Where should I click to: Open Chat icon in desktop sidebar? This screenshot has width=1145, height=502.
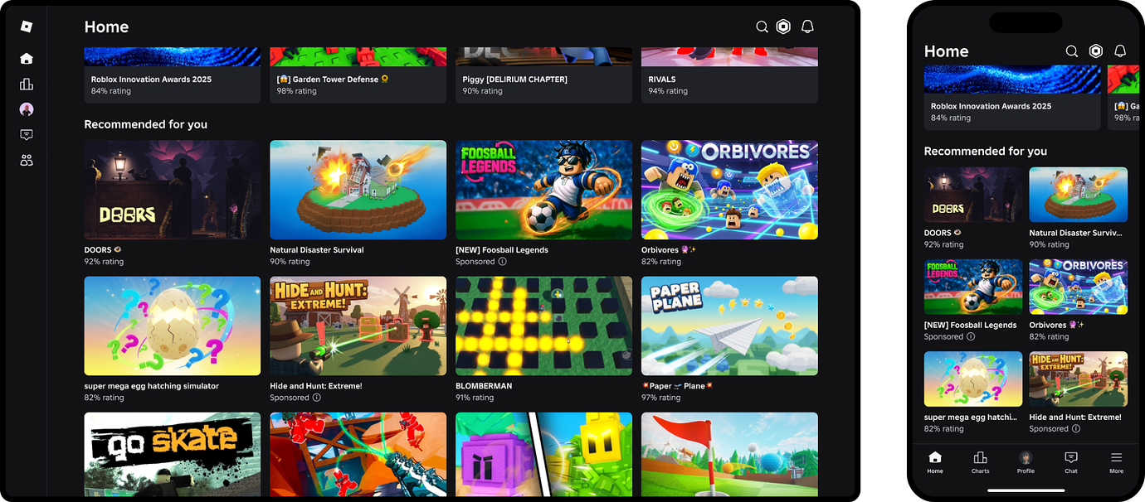coord(27,135)
